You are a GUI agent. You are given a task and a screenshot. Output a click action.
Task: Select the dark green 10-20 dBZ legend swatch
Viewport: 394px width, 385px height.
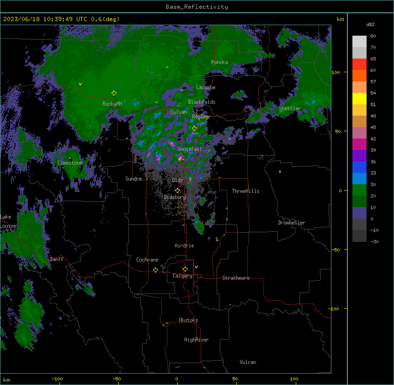(x=359, y=202)
